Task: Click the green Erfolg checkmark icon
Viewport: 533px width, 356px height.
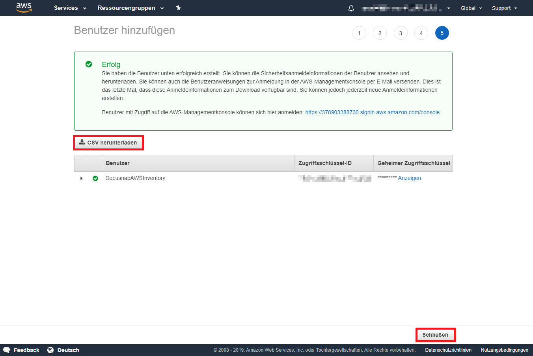Action: 89,64
